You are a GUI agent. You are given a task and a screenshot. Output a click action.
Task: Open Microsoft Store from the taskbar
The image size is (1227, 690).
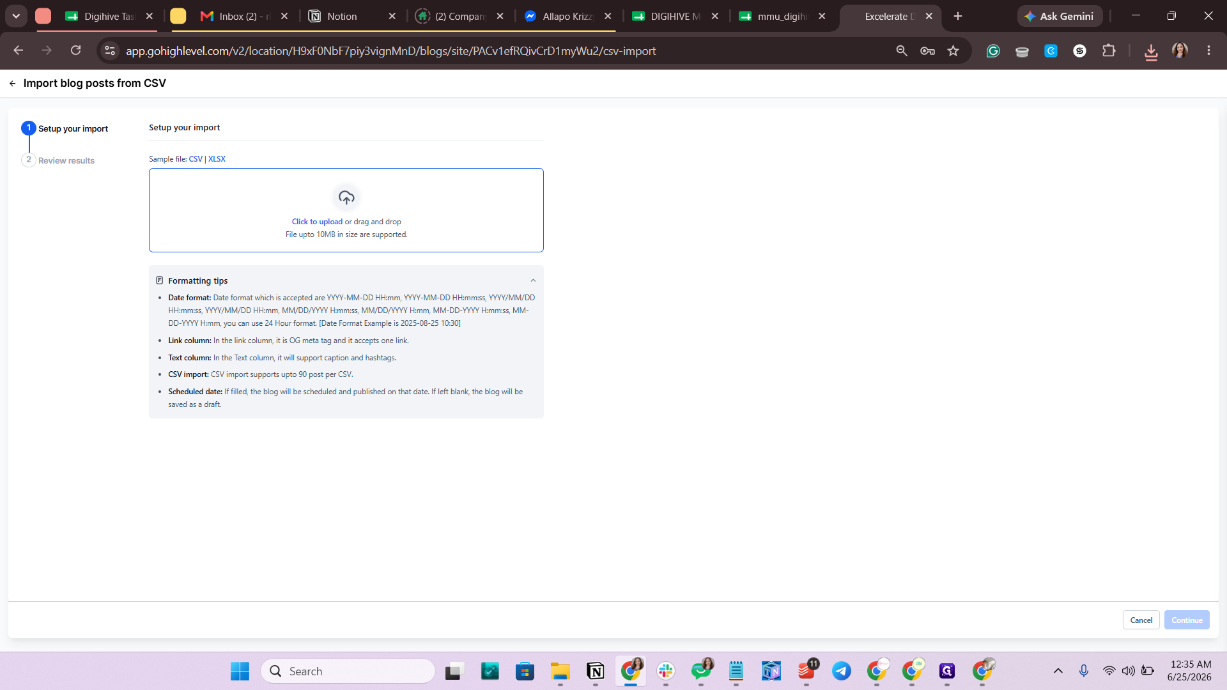(x=525, y=671)
